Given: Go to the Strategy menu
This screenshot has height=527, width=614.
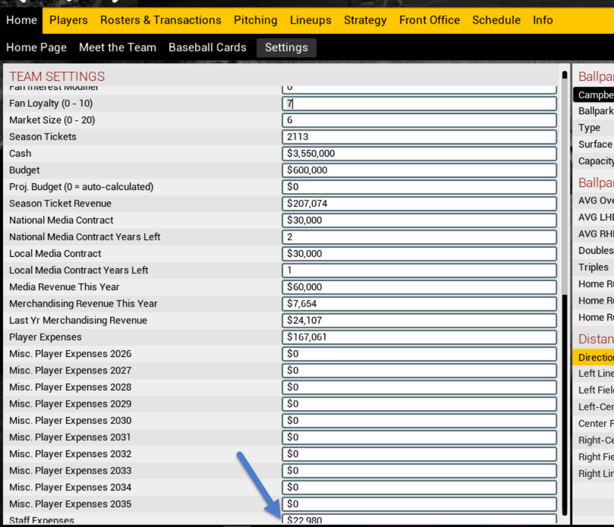Looking at the screenshot, I should 365,20.
